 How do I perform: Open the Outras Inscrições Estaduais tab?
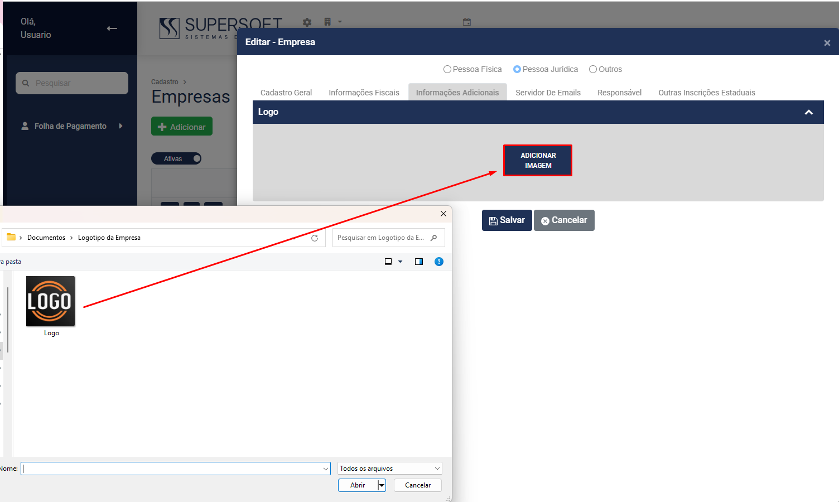[x=707, y=93]
